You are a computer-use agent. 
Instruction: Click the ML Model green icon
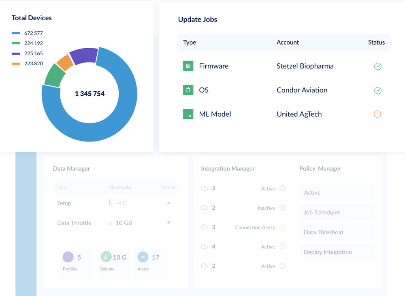(188, 114)
